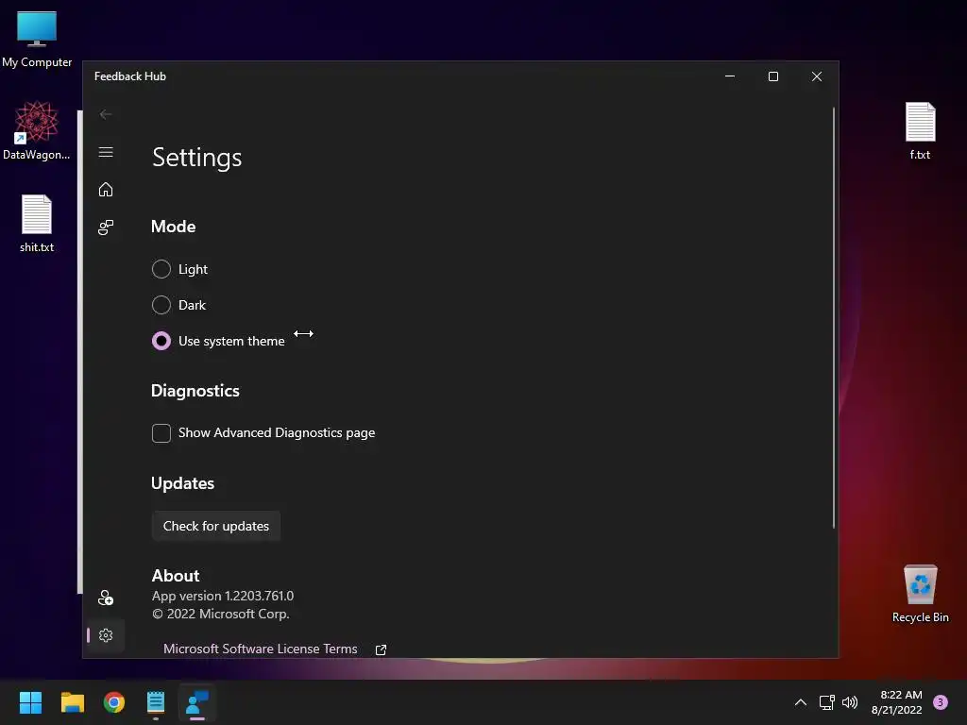Open notifications badge showing 3

[x=941, y=701]
